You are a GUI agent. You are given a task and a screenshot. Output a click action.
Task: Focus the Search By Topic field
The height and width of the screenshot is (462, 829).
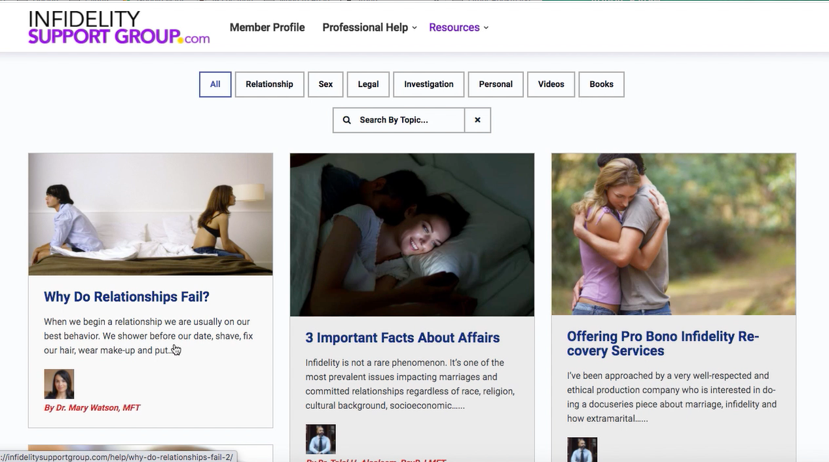pos(399,120)
